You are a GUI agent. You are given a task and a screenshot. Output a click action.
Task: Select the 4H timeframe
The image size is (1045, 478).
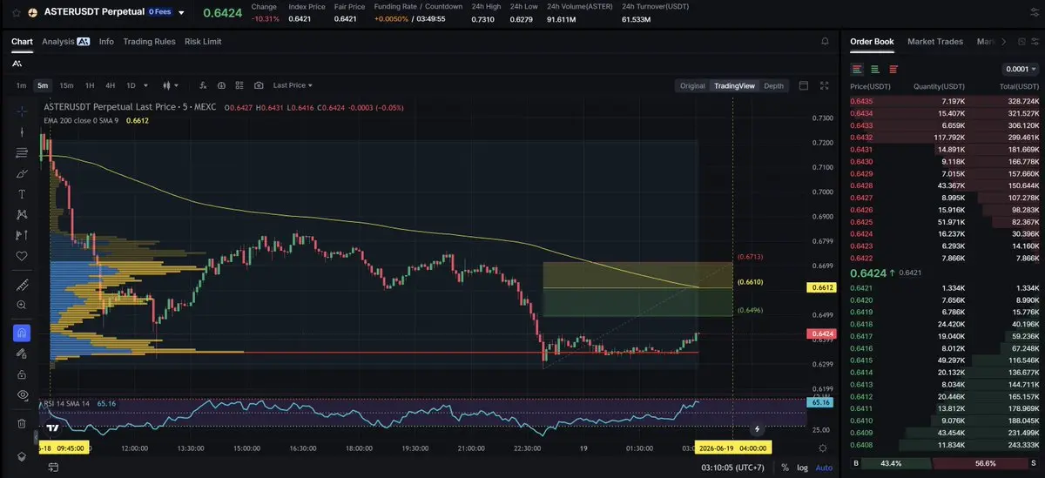point(110,85)
